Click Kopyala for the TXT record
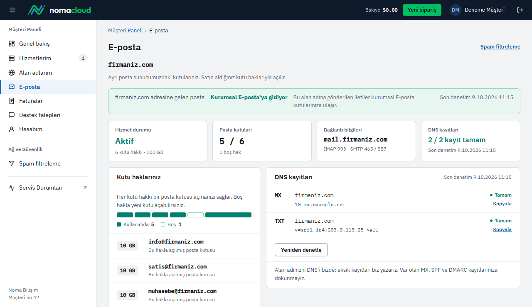Viewport: 532px width, 307px height. [502, 229]
